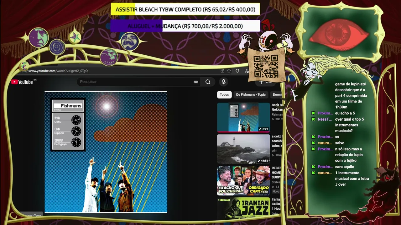Open the Iranian Jazz video thumbnail
This screenshot has height=225, width=401.
(x=243, y=208)
